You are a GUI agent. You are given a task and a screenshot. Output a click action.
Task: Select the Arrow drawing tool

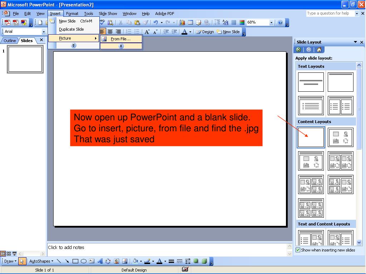(67, 261)
